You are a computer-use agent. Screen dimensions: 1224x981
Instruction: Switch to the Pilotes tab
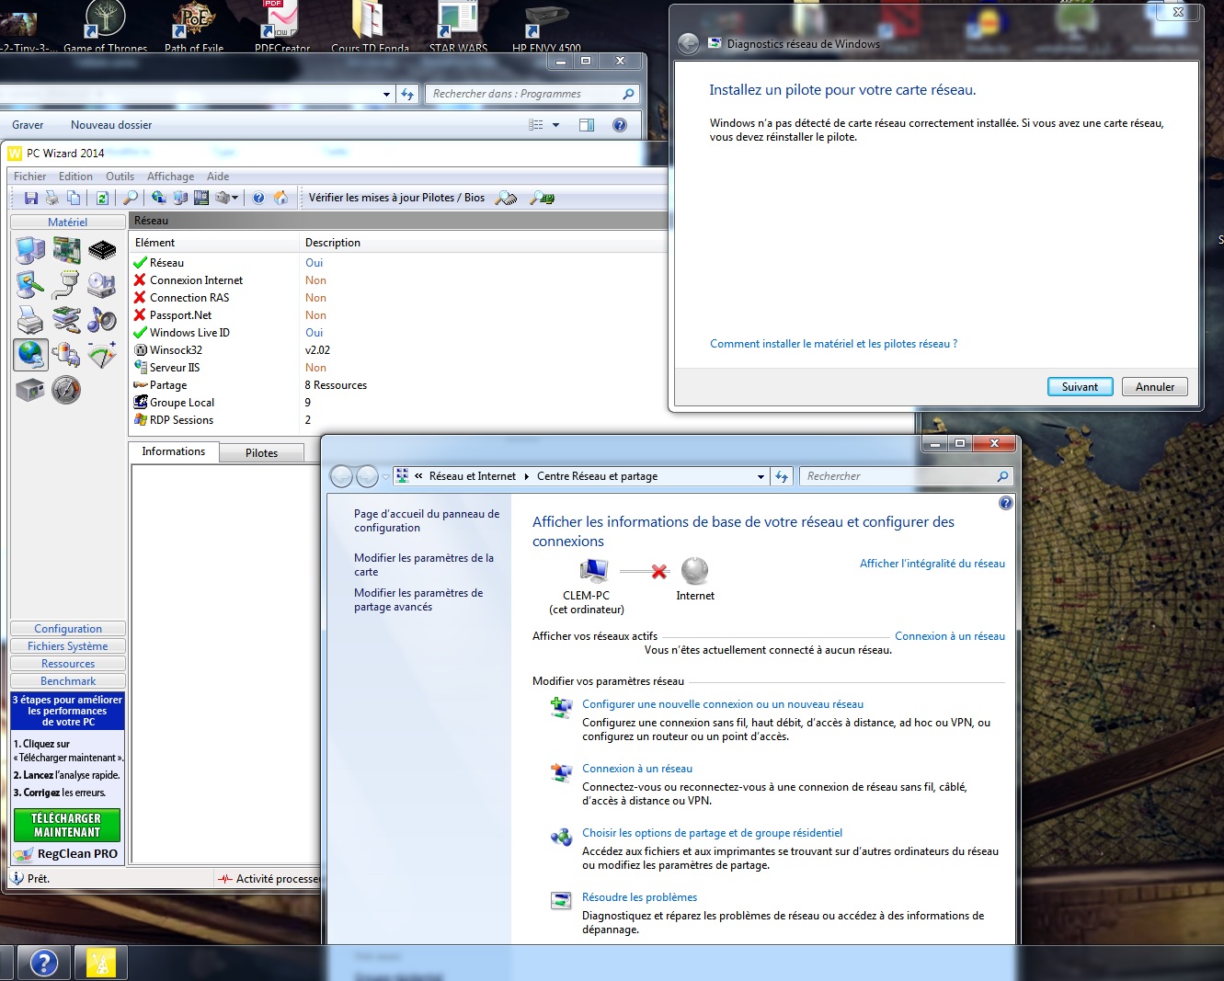point(262,453)
